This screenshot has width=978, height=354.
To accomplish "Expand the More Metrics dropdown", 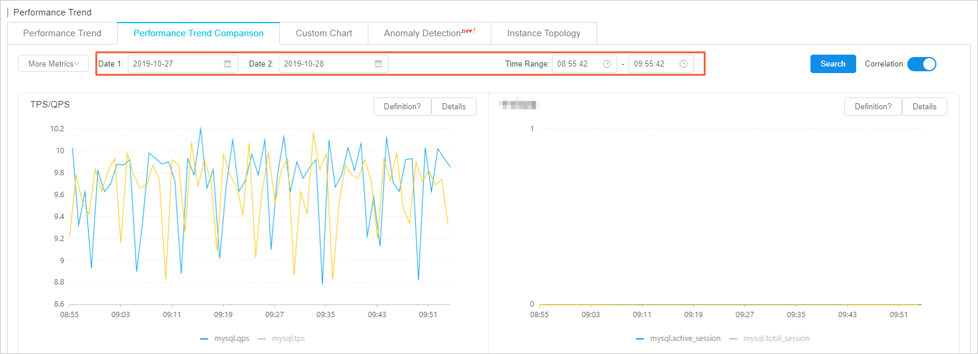I will tap(53, 64).
